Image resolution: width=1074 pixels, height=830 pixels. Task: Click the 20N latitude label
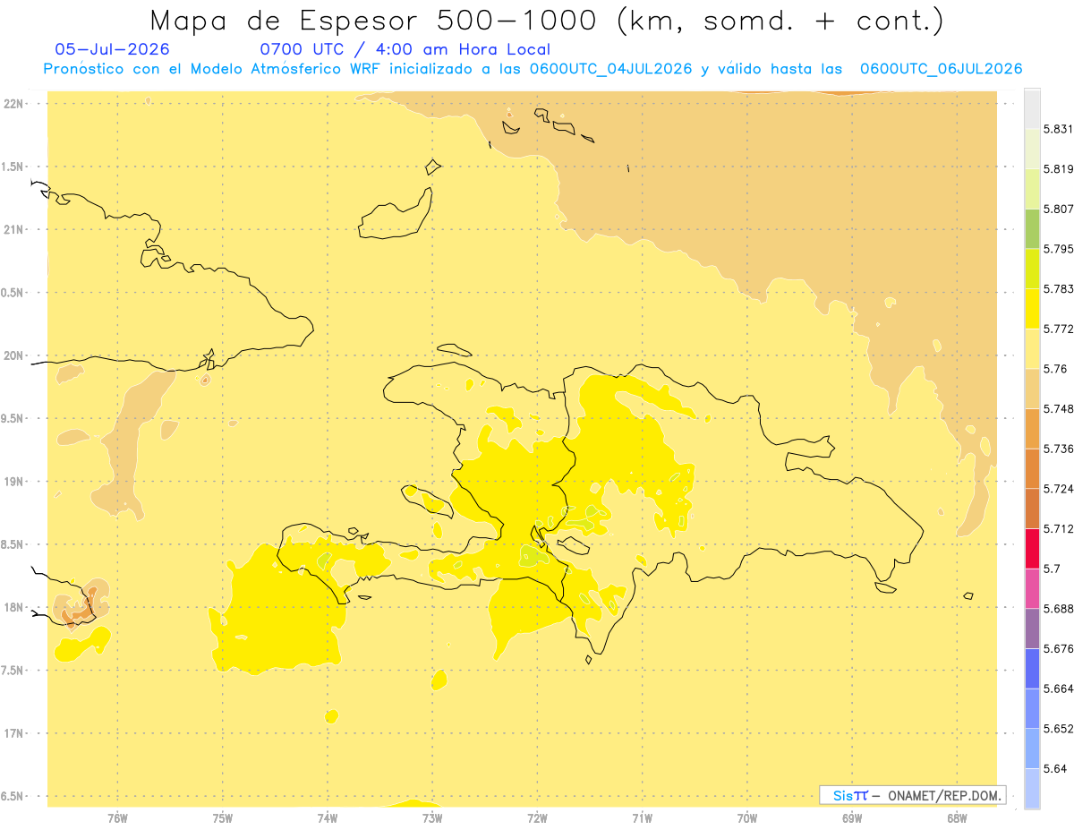click(13, 355)
